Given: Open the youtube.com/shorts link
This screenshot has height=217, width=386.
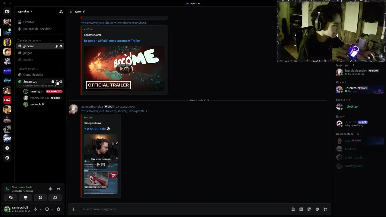Looking at the screenshot, I should (114, 111).
